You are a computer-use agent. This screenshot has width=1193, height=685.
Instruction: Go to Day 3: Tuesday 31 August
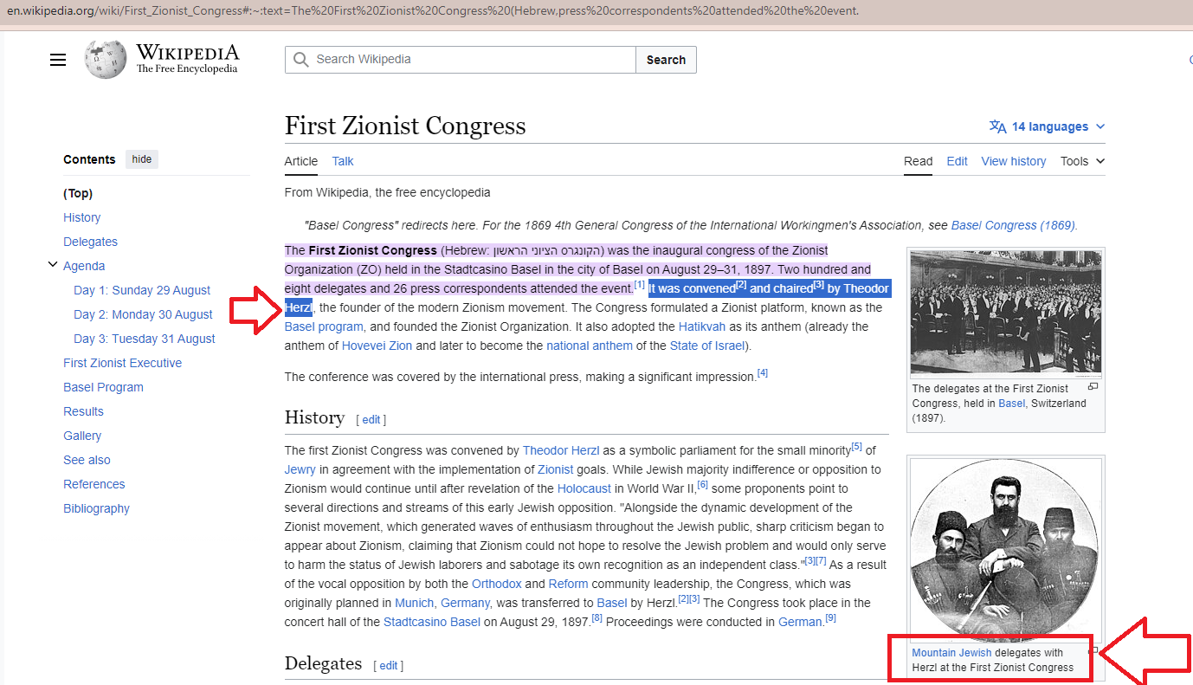(145, 339)
